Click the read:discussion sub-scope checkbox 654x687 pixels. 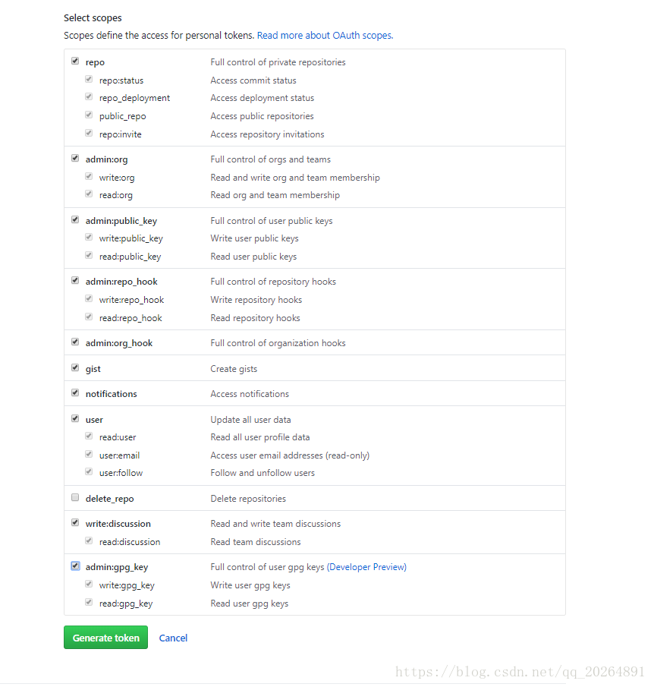coord(89,540)
